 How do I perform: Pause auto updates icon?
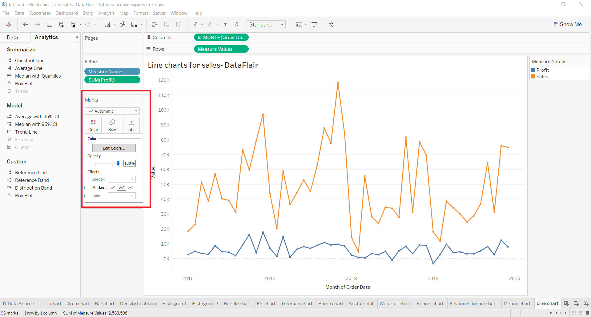pyautogui.click(x=73, y=24)
